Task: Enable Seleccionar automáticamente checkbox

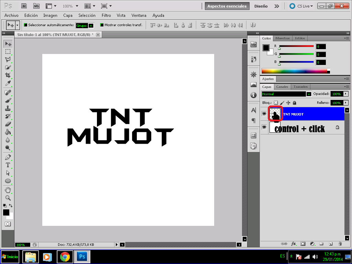Action: pyautogui.click(x=25, y=25)
